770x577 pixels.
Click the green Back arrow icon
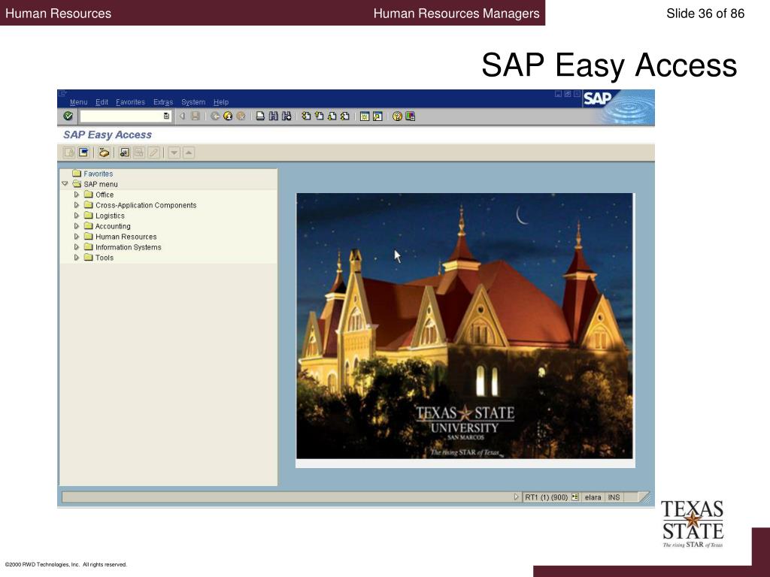[214, 116]
